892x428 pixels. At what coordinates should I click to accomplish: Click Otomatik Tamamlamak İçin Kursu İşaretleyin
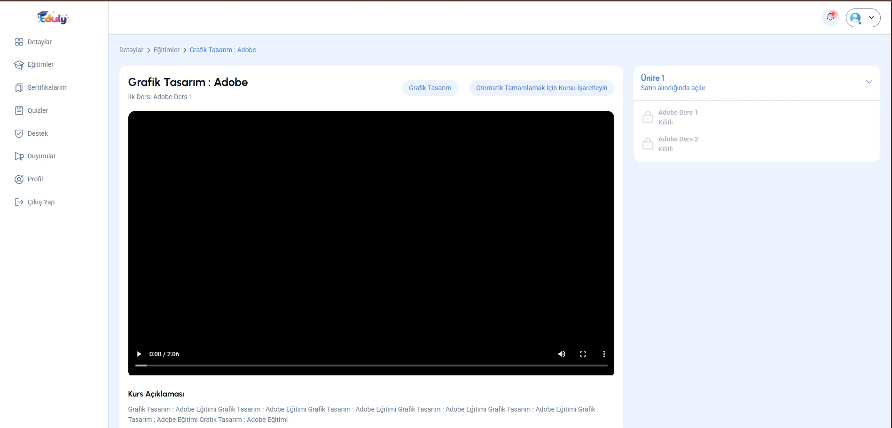[541, 88]
